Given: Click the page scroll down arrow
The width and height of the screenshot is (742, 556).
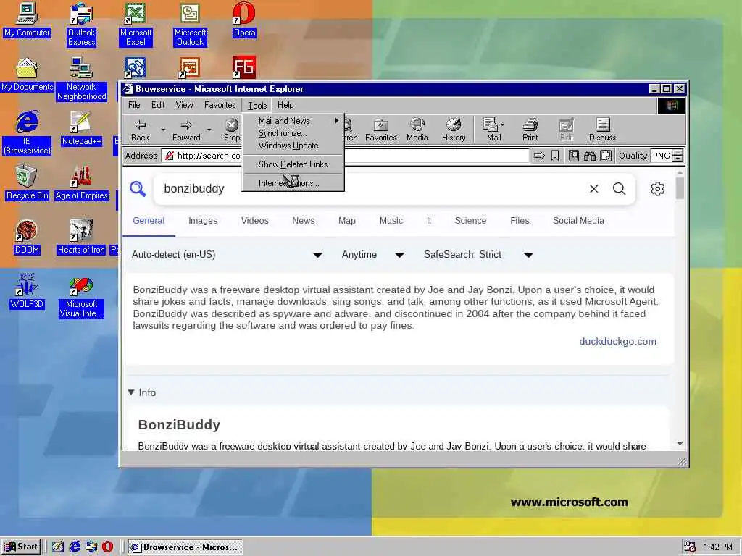Looking at the screenshot, I should [x=680, y=444].
